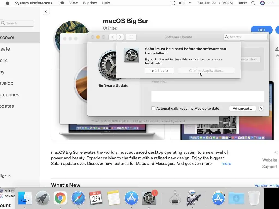Open Safari in the Dock

[78, 198]
